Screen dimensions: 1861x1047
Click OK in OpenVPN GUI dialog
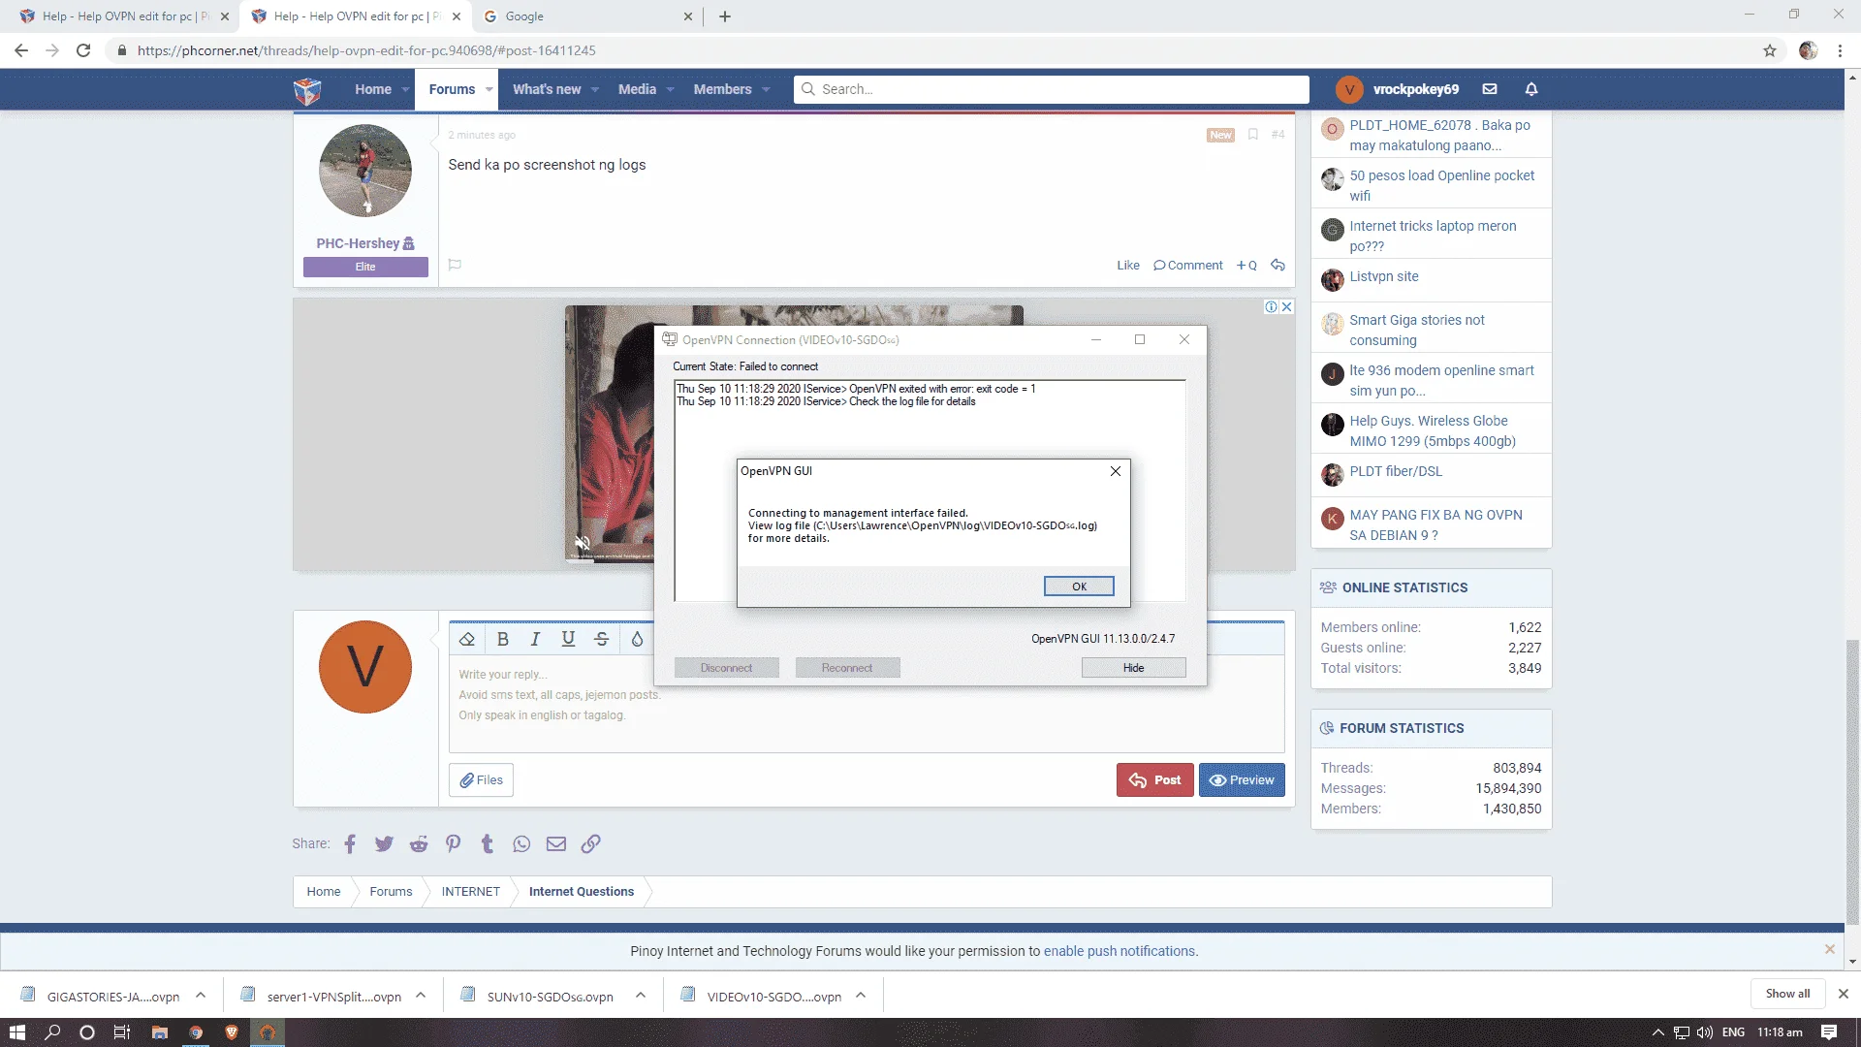(1079, 587)
